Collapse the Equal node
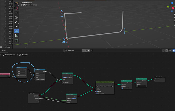Image resolution: width=175 pixels, height=111 pixels. tap(17, 67)
